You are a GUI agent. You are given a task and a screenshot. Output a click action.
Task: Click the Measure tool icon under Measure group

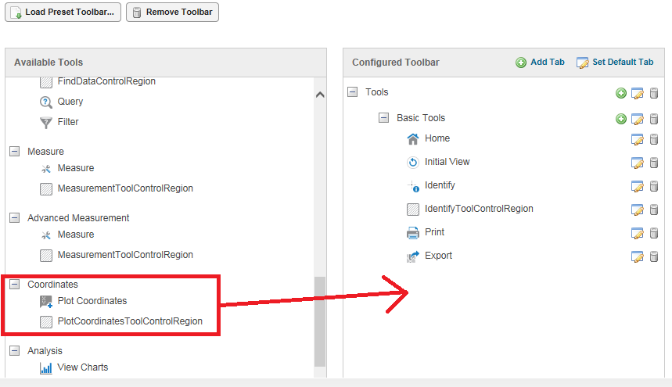click(46, 169)
